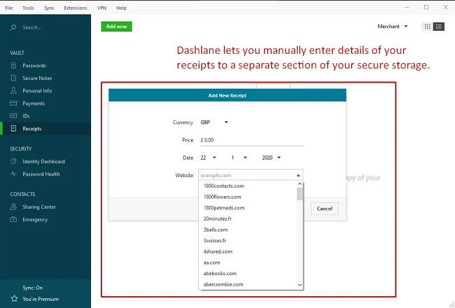Click the Payments card icon
The image size is (455, 308).
(x=13, y=103)
